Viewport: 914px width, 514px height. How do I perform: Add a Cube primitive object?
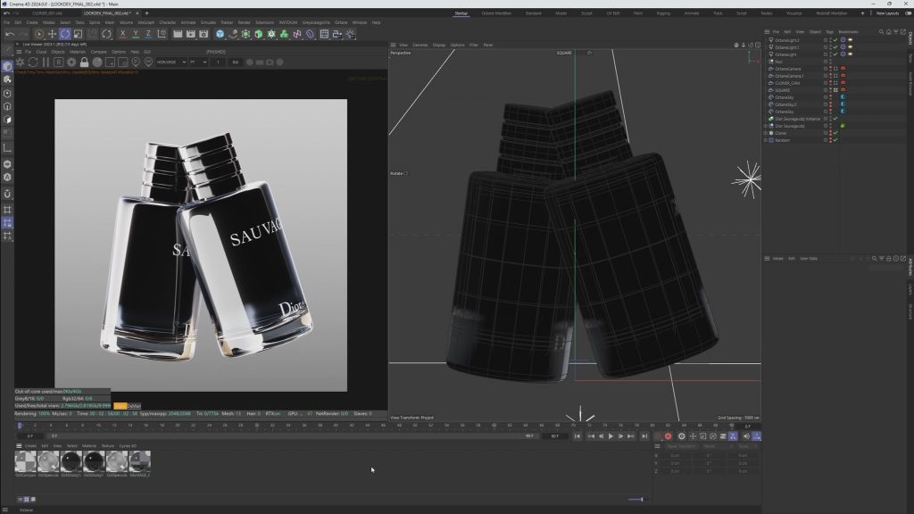(220, 35)
